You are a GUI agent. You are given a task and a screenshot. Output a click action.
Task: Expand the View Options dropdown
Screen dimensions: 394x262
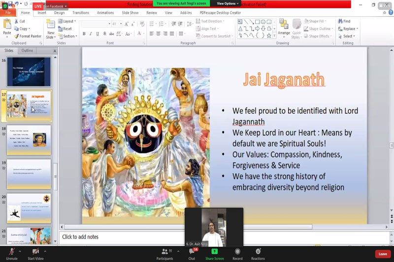point(228,3)
